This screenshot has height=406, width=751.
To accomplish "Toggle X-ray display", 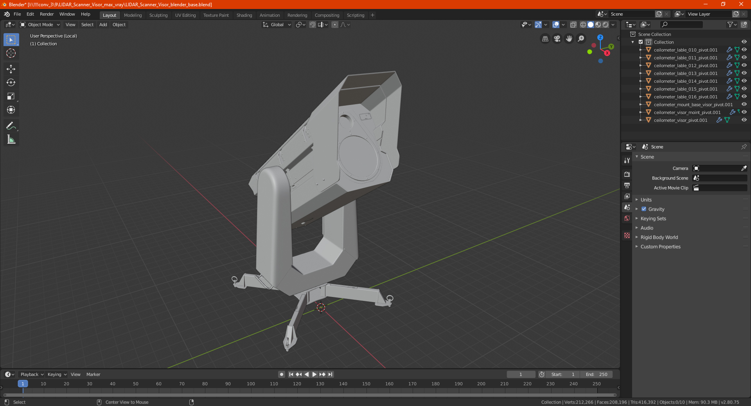I will click(x=573, y=25).
